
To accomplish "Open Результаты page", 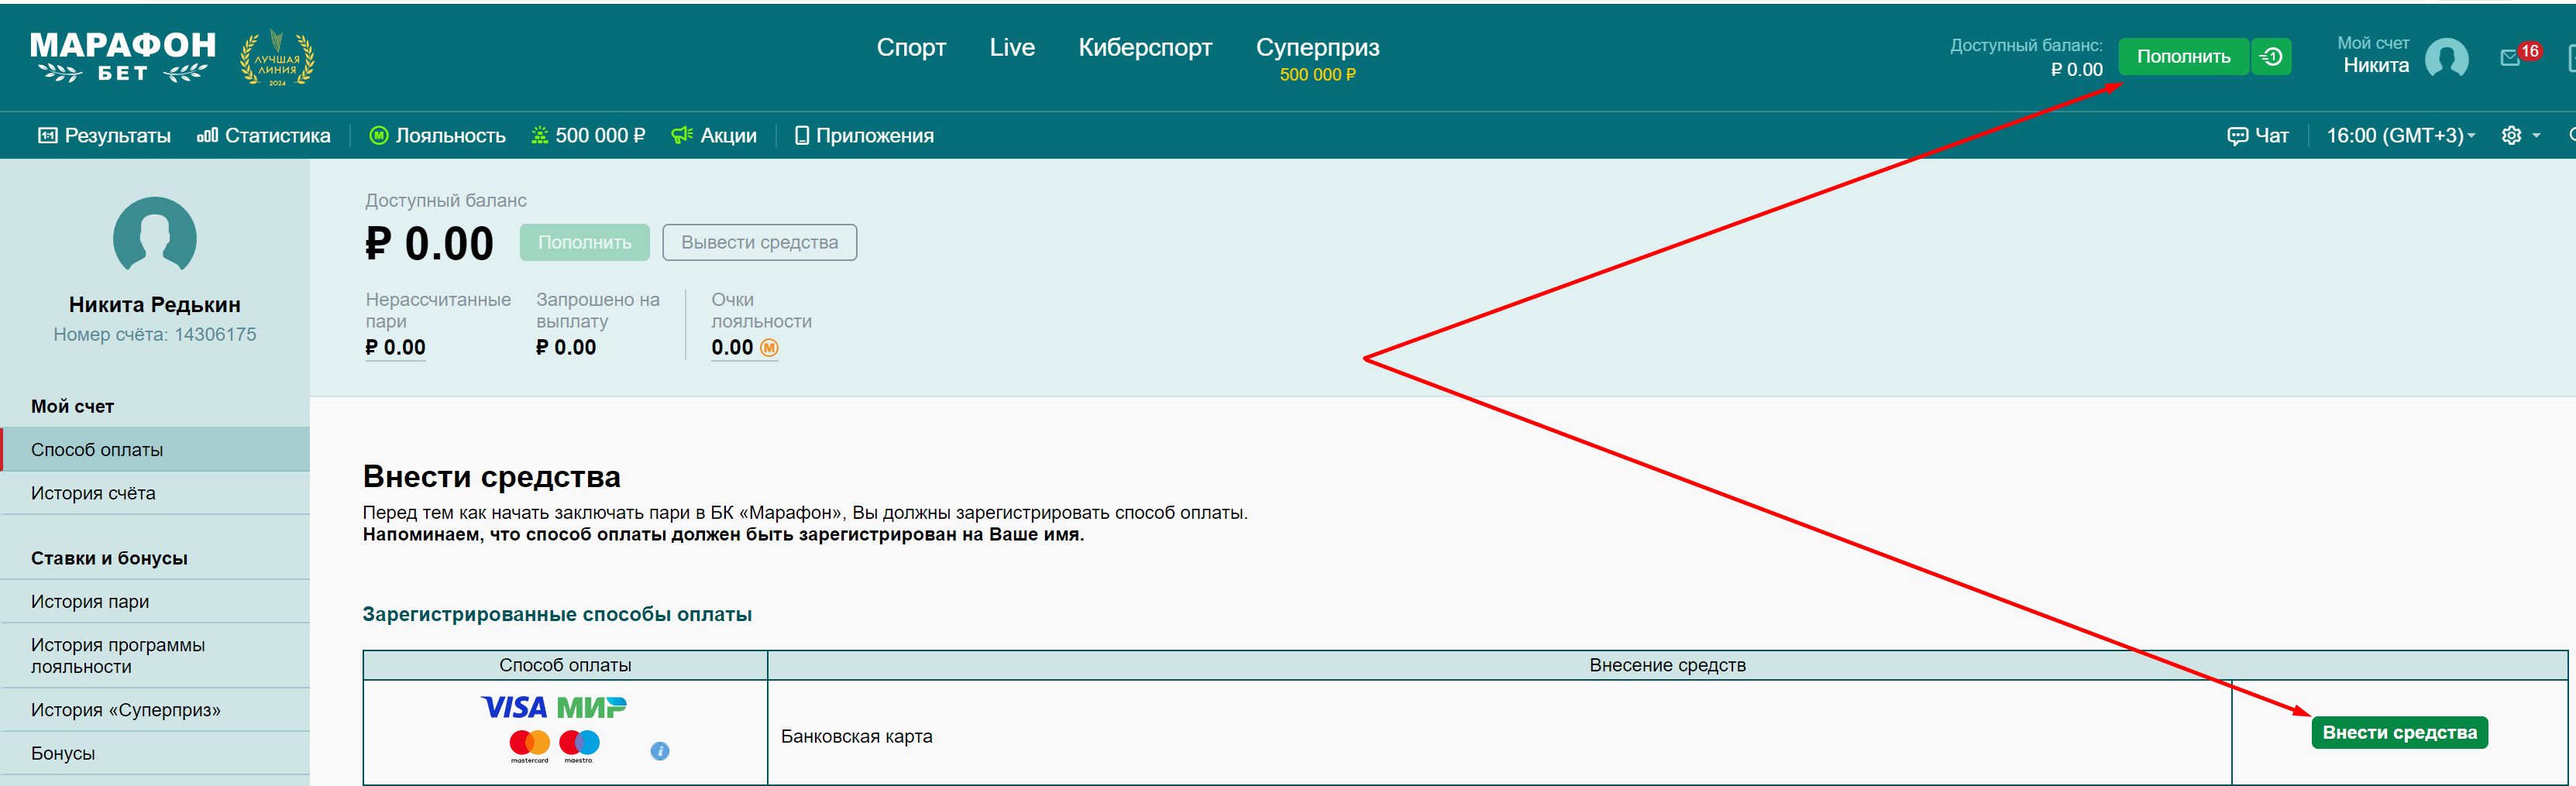I will (104, 136).
